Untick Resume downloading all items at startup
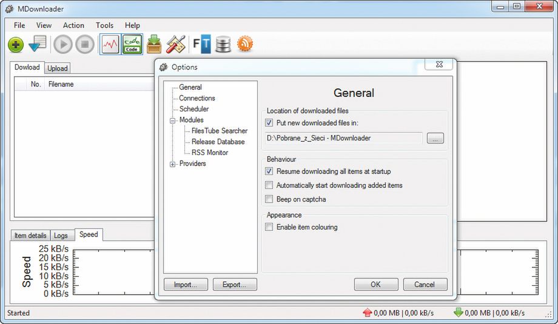The height and width of the screenshot is (324, 558). point(269,171)
